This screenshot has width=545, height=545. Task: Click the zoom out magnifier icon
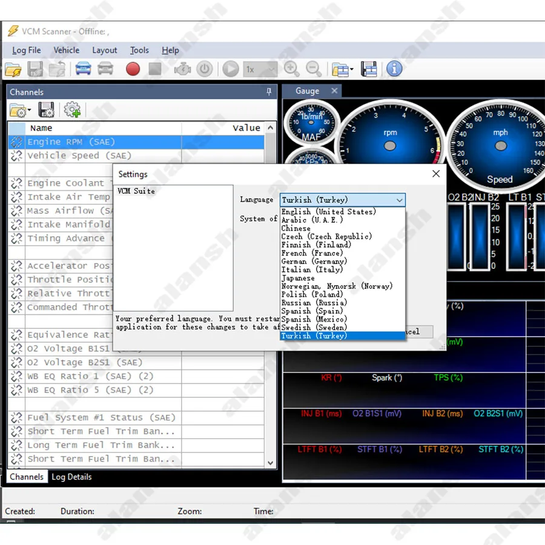tap(313, 69)
